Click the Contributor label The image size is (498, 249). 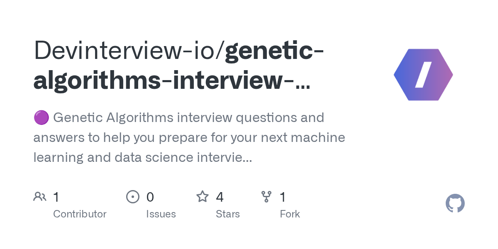80,214
